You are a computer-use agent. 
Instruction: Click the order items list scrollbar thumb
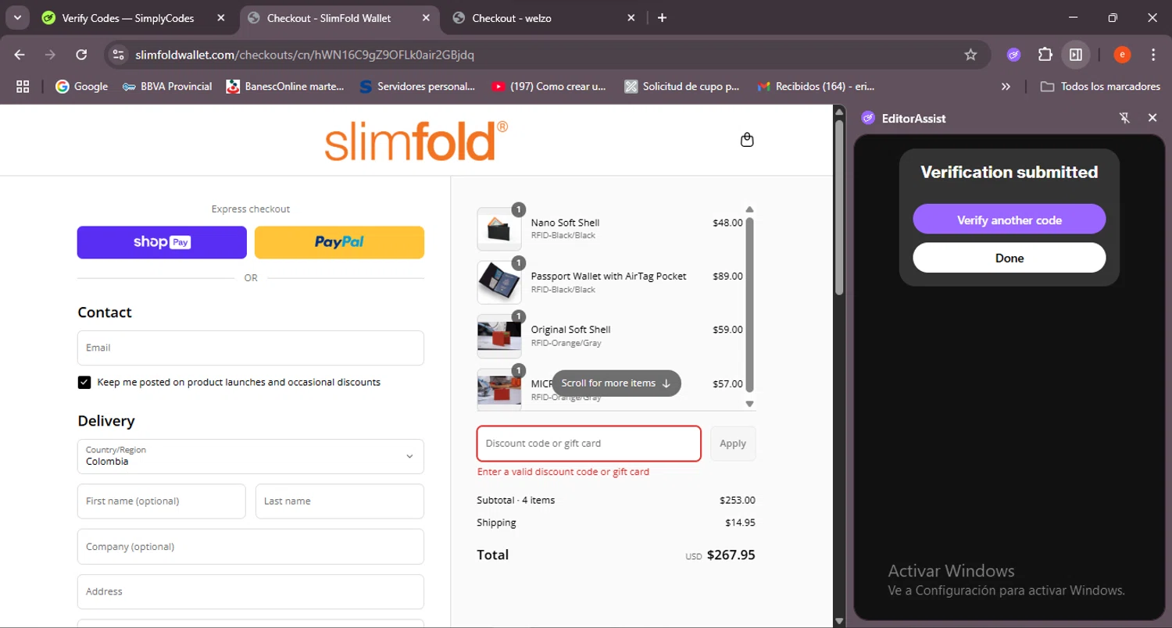click(749, 305)
